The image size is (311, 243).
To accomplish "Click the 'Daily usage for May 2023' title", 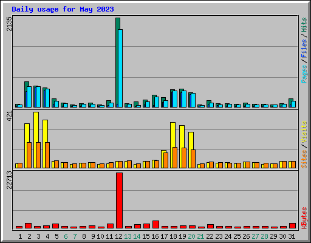I will point(63,9).
